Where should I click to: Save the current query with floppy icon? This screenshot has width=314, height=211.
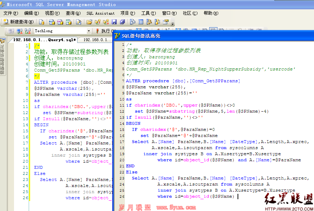[x=114, y=22]
